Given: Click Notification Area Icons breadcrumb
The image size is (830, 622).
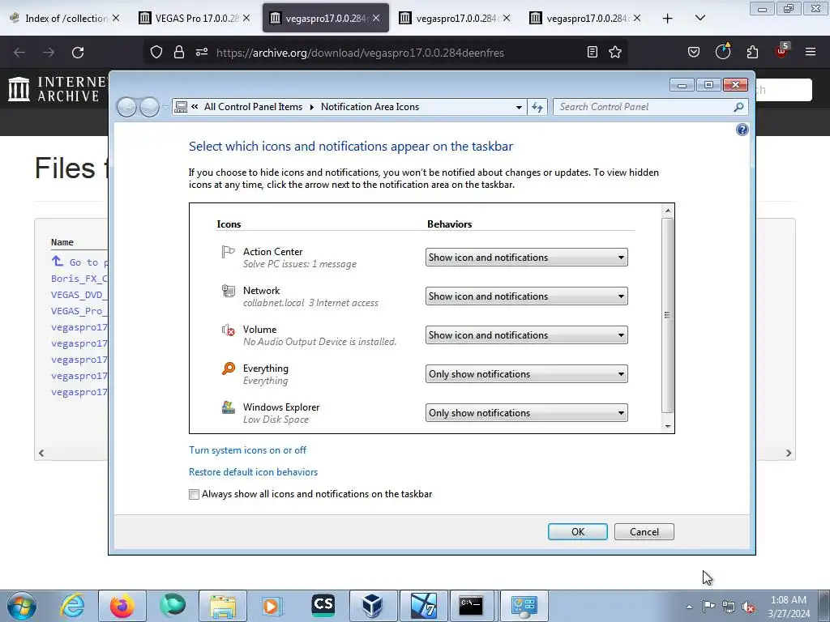Looking at the screenshot, I should click(x=370, y=107).
